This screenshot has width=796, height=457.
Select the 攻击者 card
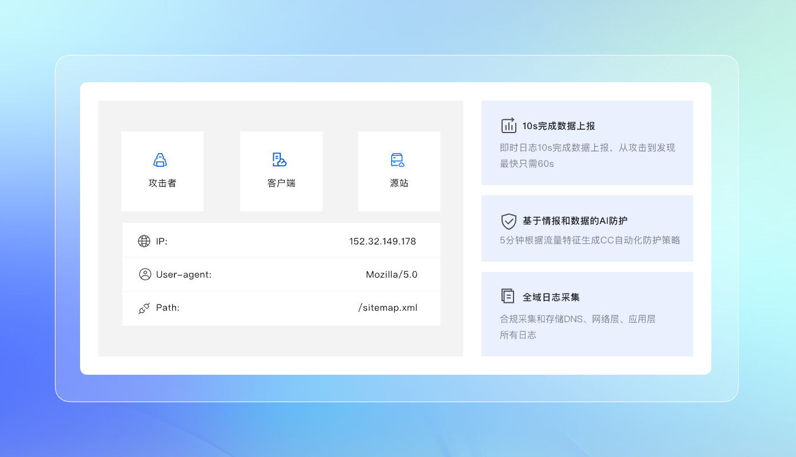click(162, 171)
